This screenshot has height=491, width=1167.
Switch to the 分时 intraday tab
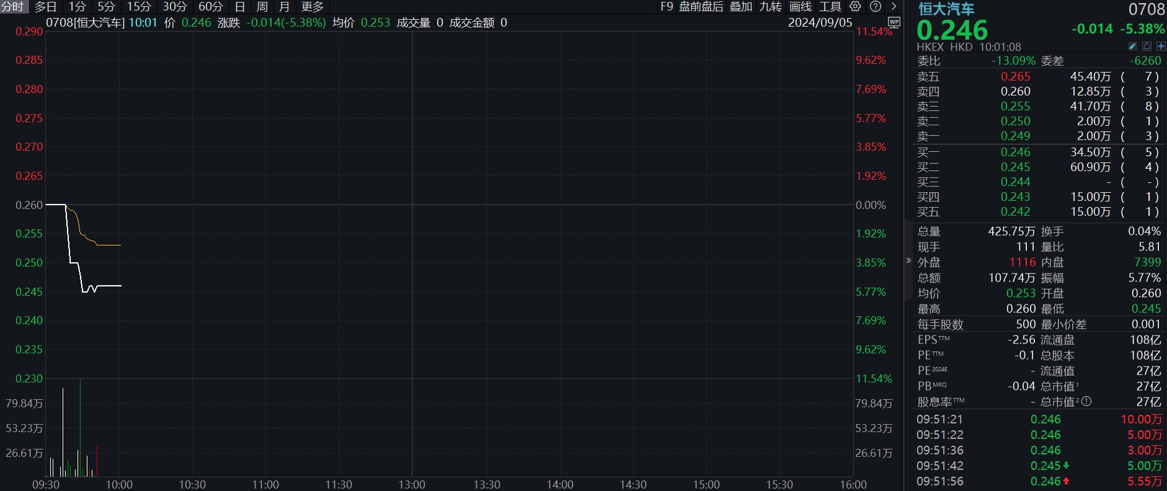tap(12, 7)
